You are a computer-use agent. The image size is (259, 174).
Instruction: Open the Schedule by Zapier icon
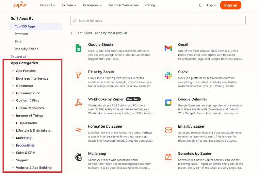[x=168, y=157]
